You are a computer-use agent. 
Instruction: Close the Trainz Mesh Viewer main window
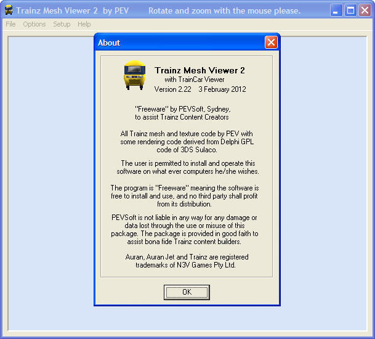tap(365, 10)
